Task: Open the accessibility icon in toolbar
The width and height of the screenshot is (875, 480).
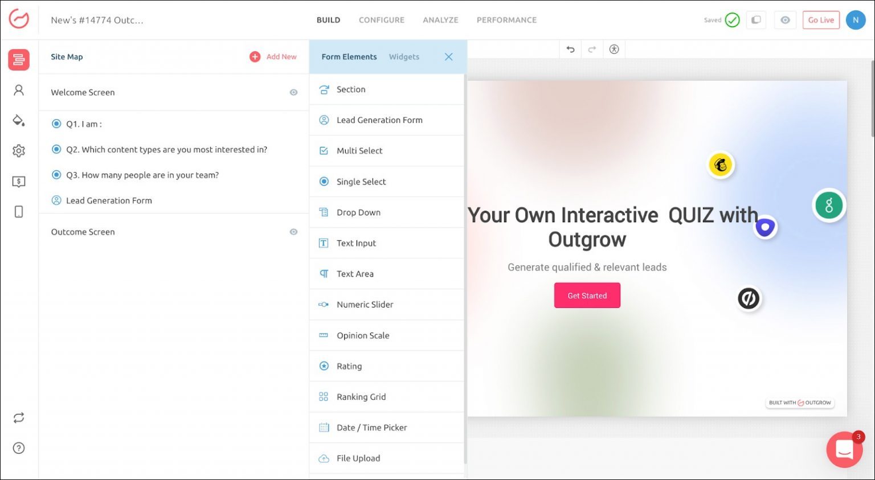Action: click(614, 50)
